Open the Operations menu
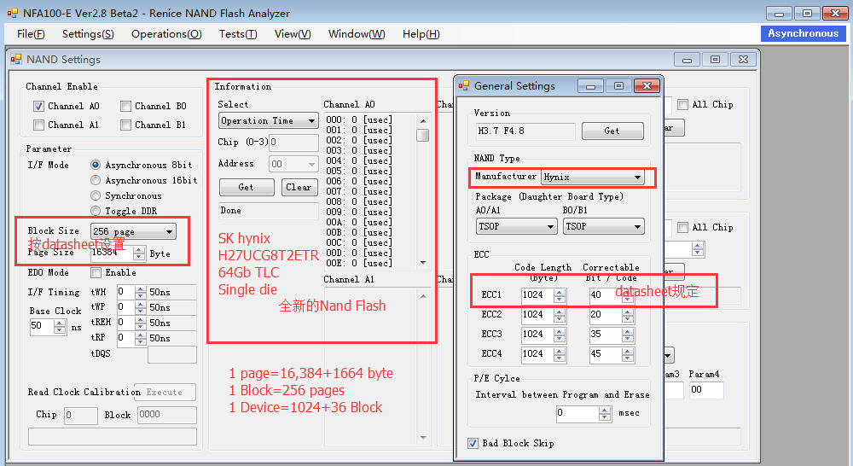Viewport: 853px width, 466px height. 166,34
